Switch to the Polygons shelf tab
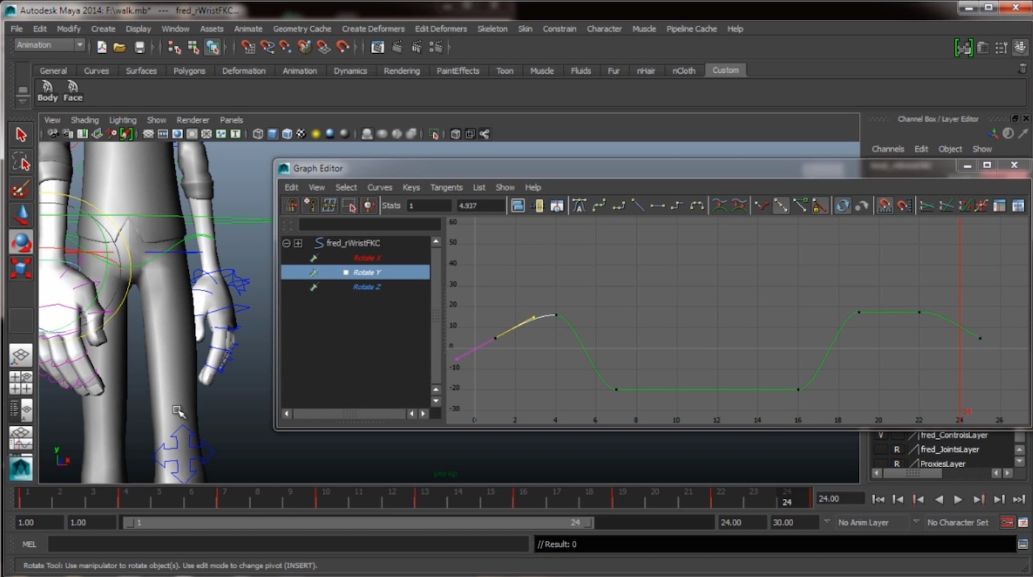 click(x=189, y=70)
